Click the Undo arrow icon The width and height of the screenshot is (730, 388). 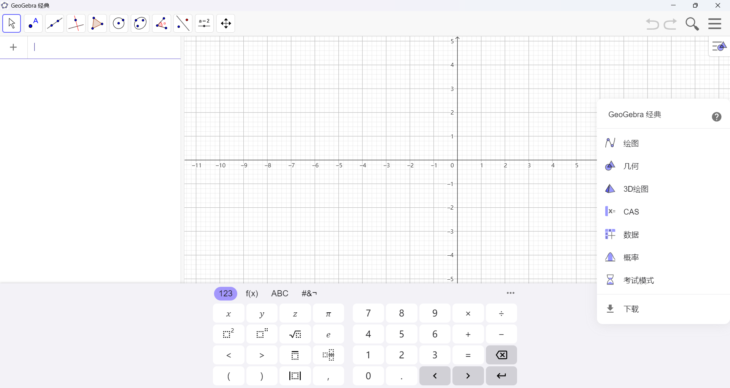tap(652, 24)
